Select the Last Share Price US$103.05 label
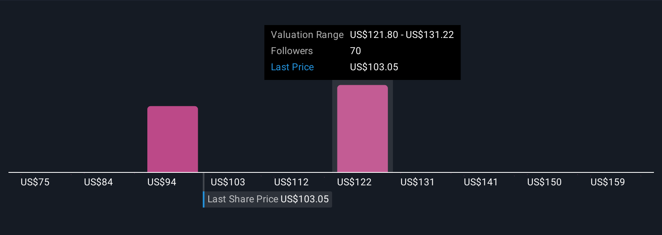 coord(268,199)
